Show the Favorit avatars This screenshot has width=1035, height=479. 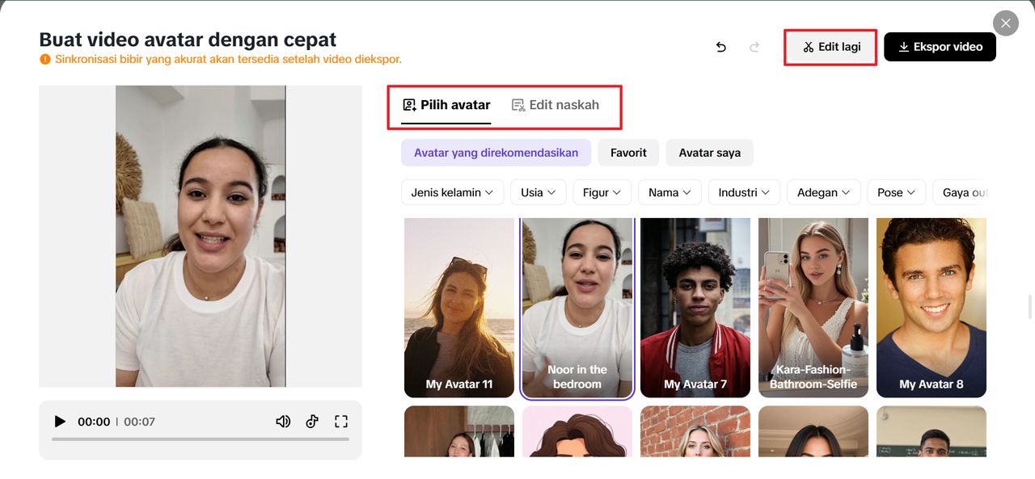(x=628, y=153)
